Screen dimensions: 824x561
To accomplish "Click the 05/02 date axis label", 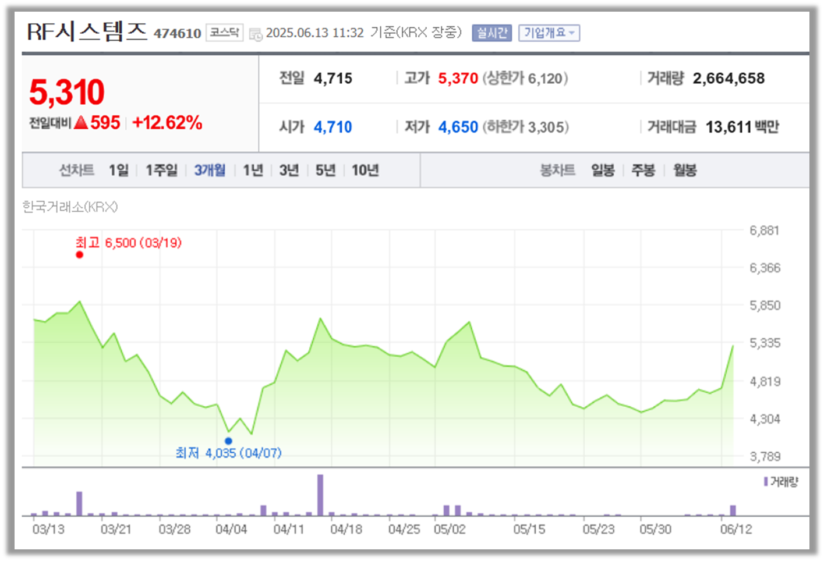I will pos(450,529).
